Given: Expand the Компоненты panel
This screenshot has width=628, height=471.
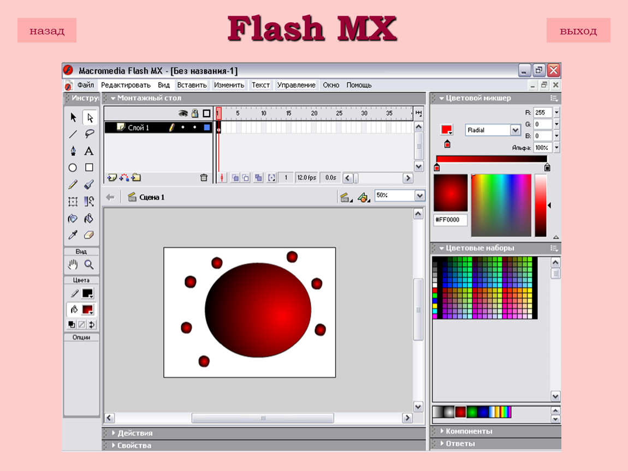Looking at the screenshot, I should click(442, 431).
